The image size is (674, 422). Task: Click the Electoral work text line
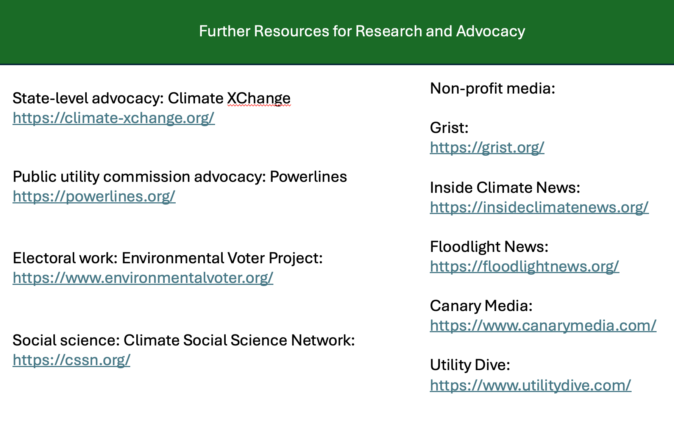pos(167,258)
